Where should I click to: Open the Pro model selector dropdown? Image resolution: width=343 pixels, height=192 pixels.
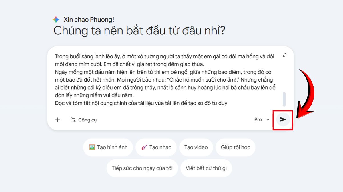pyautogui.click(x=261, y=119)
